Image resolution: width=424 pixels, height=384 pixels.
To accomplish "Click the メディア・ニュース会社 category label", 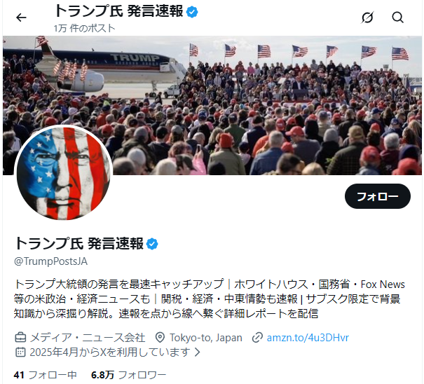I will click(88, 338).
